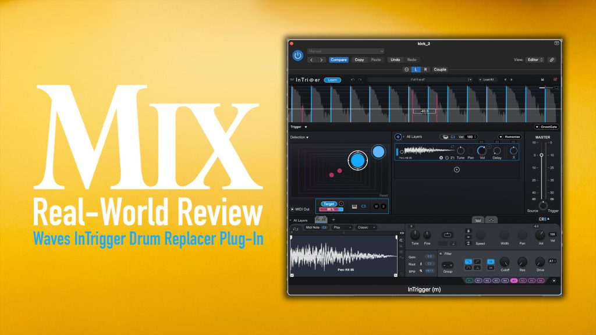Image resolution: width=596 pixels, height=335 pixels.
Task: Click the piano keyboard icon next to Target
Action: 354,206
